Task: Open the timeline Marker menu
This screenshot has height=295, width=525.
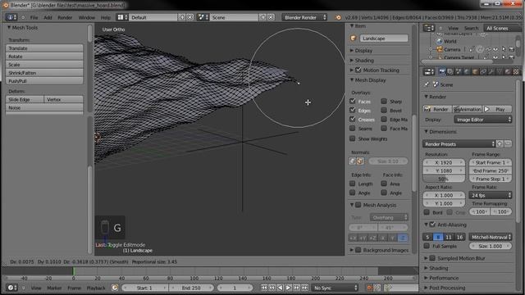Action: point(54,288)
